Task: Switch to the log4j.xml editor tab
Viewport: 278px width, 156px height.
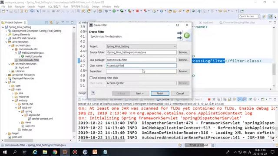Action: (x=206, y=23)
